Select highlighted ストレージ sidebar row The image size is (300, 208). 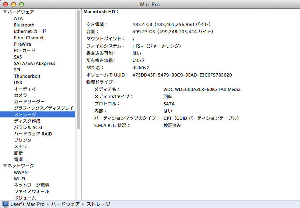(38, 115)
